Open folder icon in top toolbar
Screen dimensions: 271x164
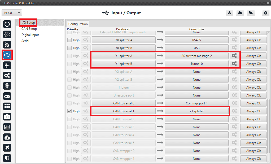pos(250,13)
